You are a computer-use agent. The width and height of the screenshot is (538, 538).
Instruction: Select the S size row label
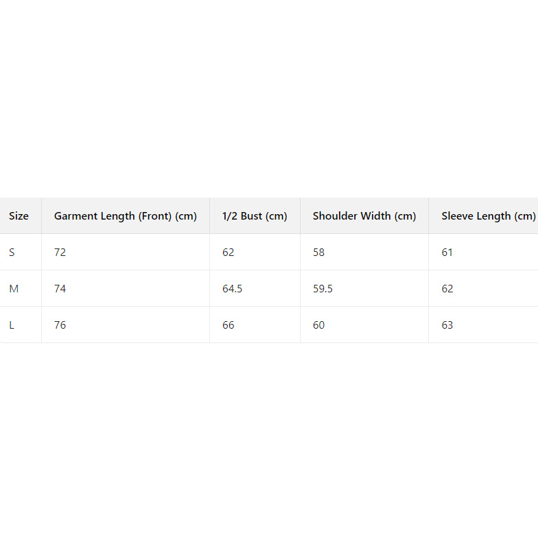coord(12,253)
